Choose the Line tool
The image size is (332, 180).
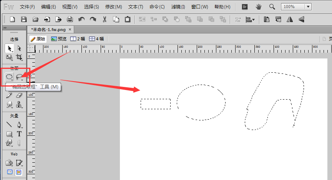tap(9, 125)
